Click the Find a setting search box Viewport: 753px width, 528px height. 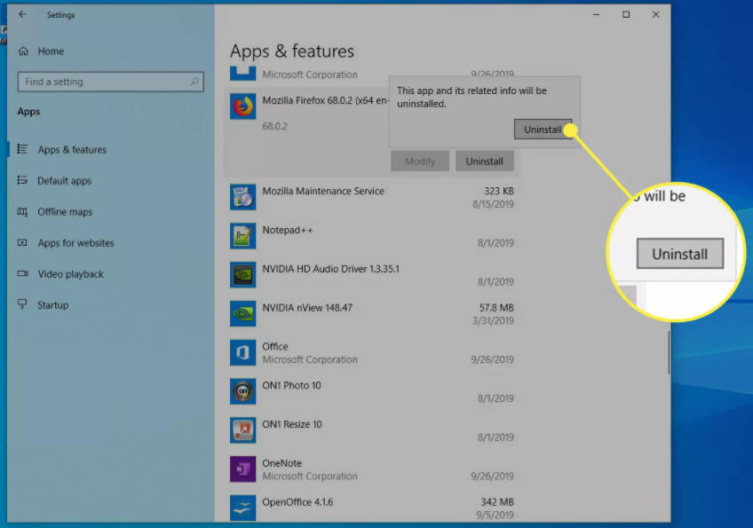tap(110, 81)
